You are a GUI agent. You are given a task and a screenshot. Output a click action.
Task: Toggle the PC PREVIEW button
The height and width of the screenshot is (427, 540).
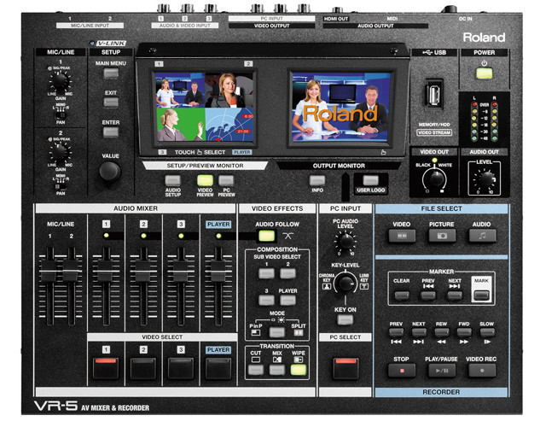(226, 180)
